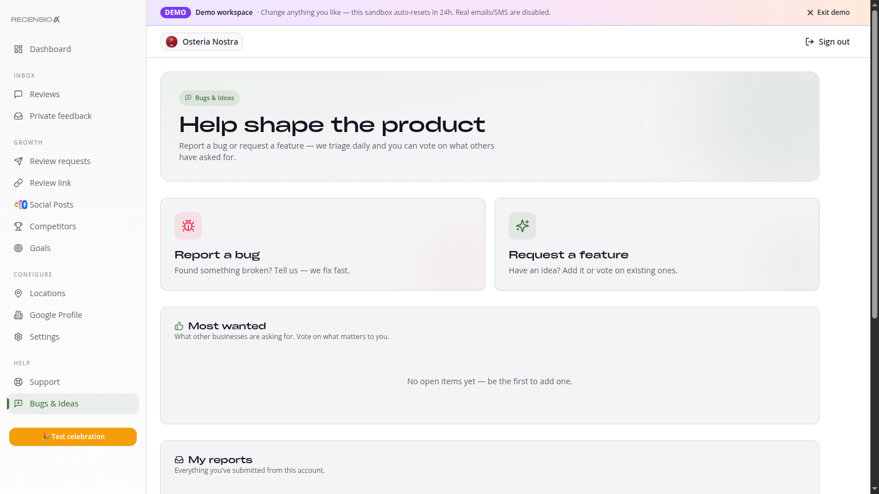The width and height of the screenshot is (879, 494).
Task: Click the Test celebration button
Action: pyautogui.click(x=73, y=437)
